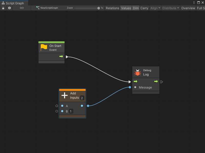Toggle the Relations display option

(112, 8)
